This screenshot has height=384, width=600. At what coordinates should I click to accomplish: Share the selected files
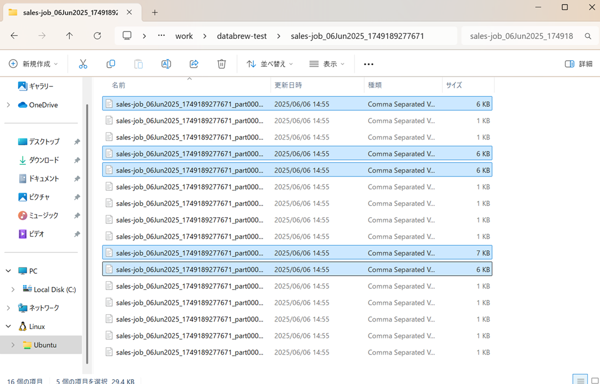pyautogui.click(x=194, y=64)
